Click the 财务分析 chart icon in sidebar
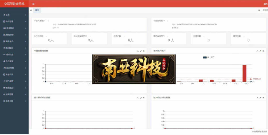Viewport: 268px width, 135px height. [4, 35]
